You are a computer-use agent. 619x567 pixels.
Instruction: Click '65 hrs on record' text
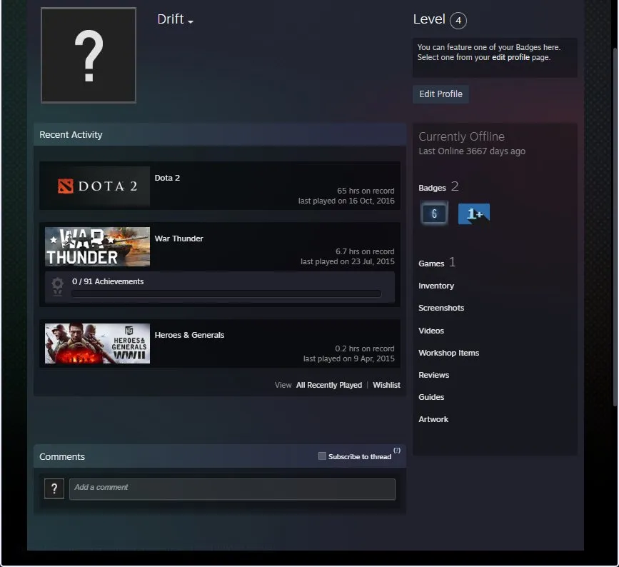pos(366,191)
